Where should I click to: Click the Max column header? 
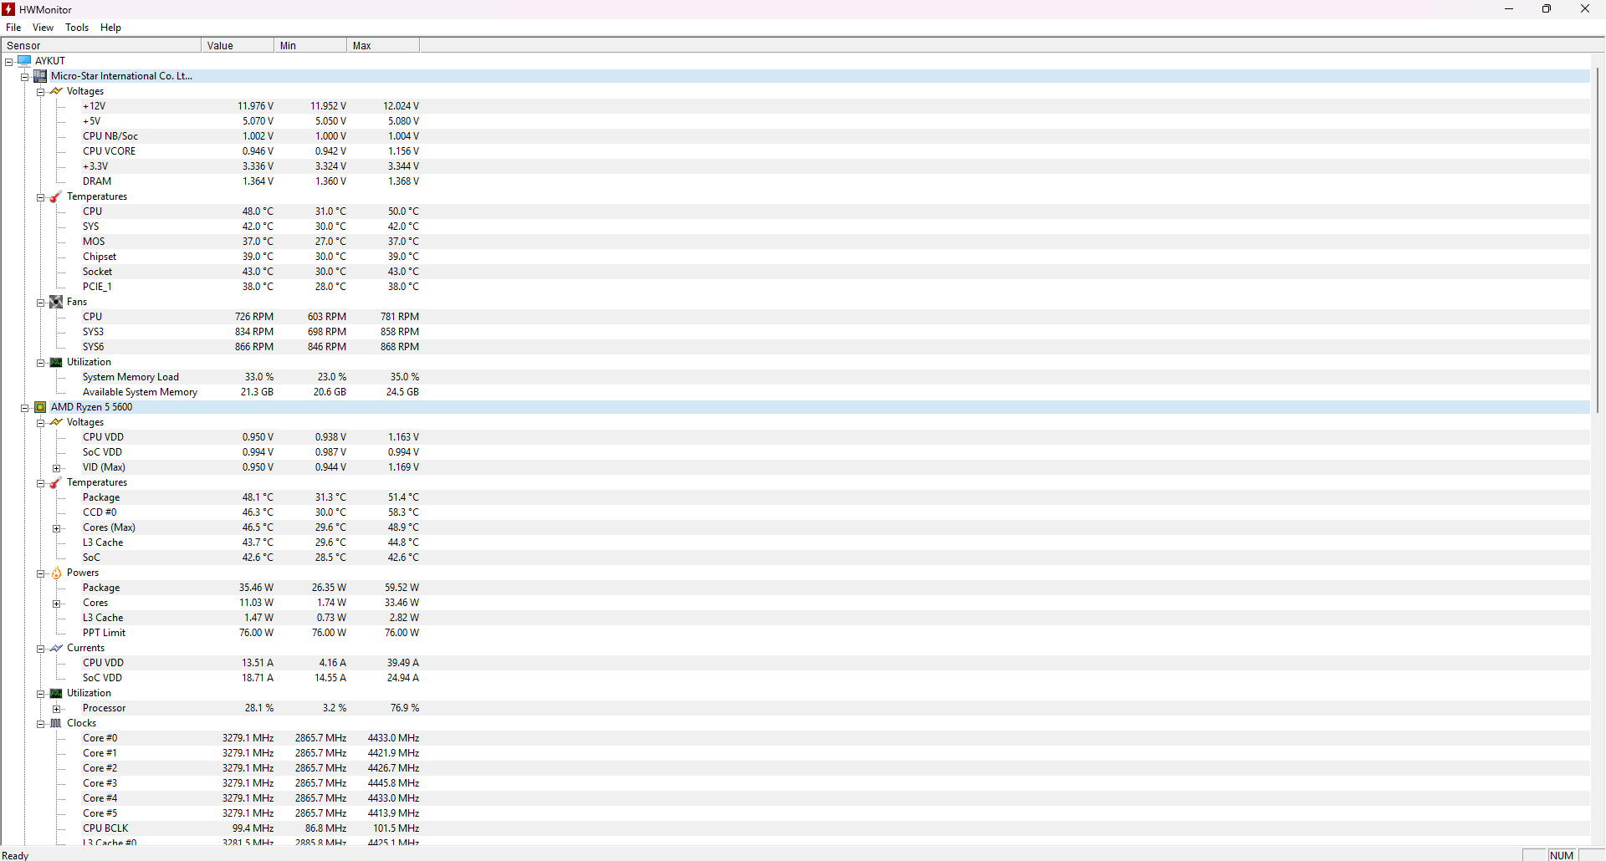[383, 45]
